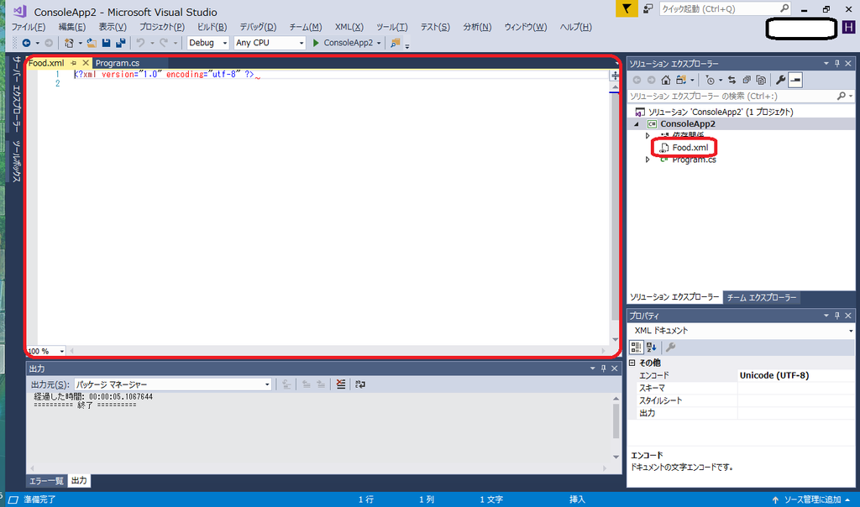Open the editor zoom 100 % dropdown
This screenshot has width=860, height=507.
[62, 352]
